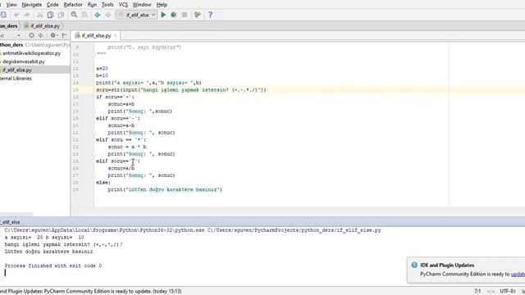Click the python.exe command path in console
This screenshot has width=525, height=295.
pos(104,230)
